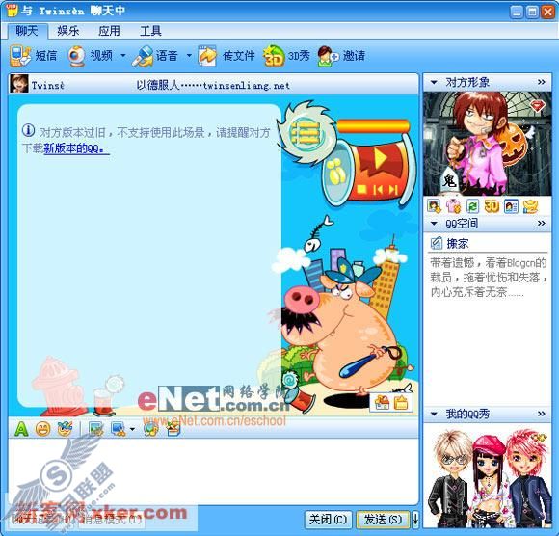Click the » chevron on the 我的QQ秀 header
The width and height of the screenshot is (559, 536).
tap(542, 414)
